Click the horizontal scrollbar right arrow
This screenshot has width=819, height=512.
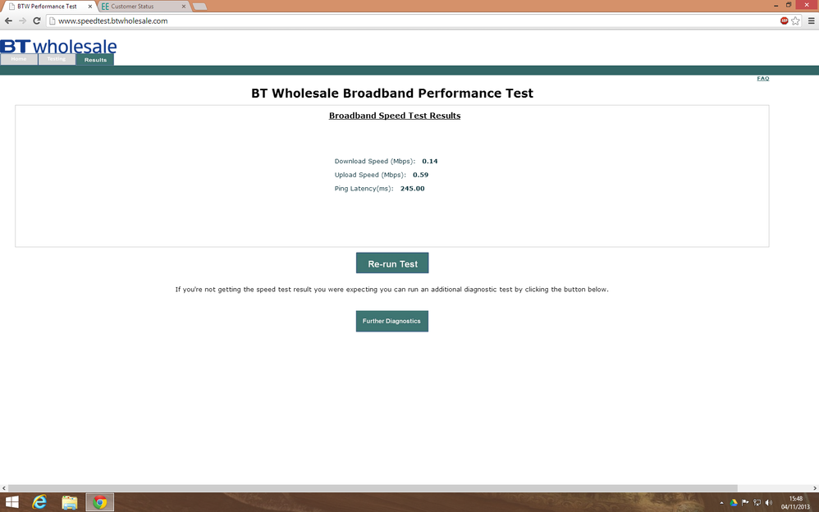pyautogui.click(x=814, y=487)
